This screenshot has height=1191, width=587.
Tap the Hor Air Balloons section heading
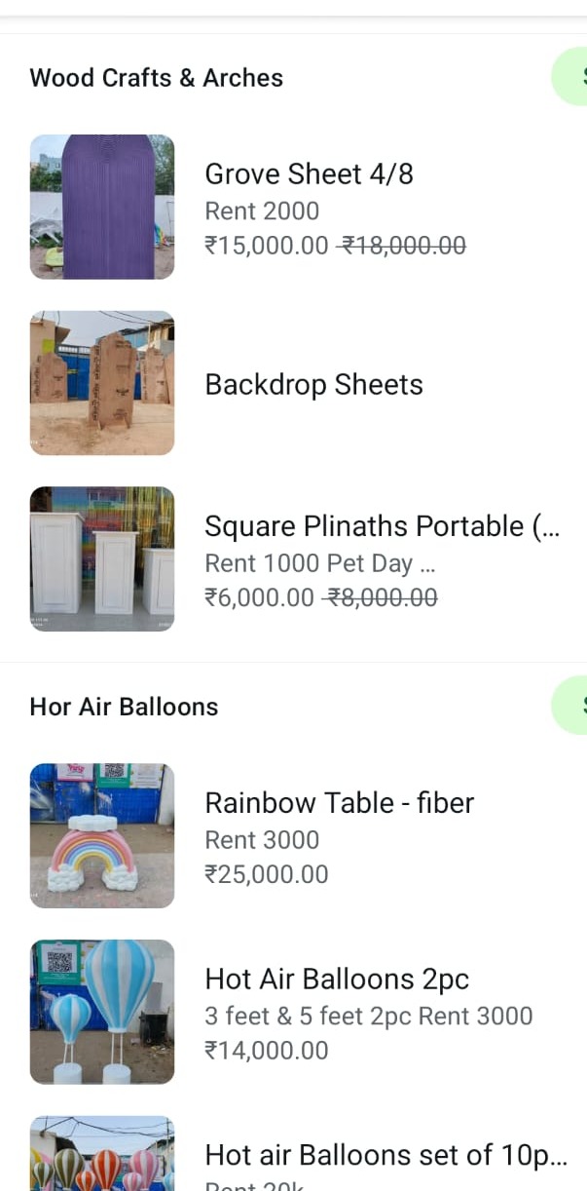(124, 707)
